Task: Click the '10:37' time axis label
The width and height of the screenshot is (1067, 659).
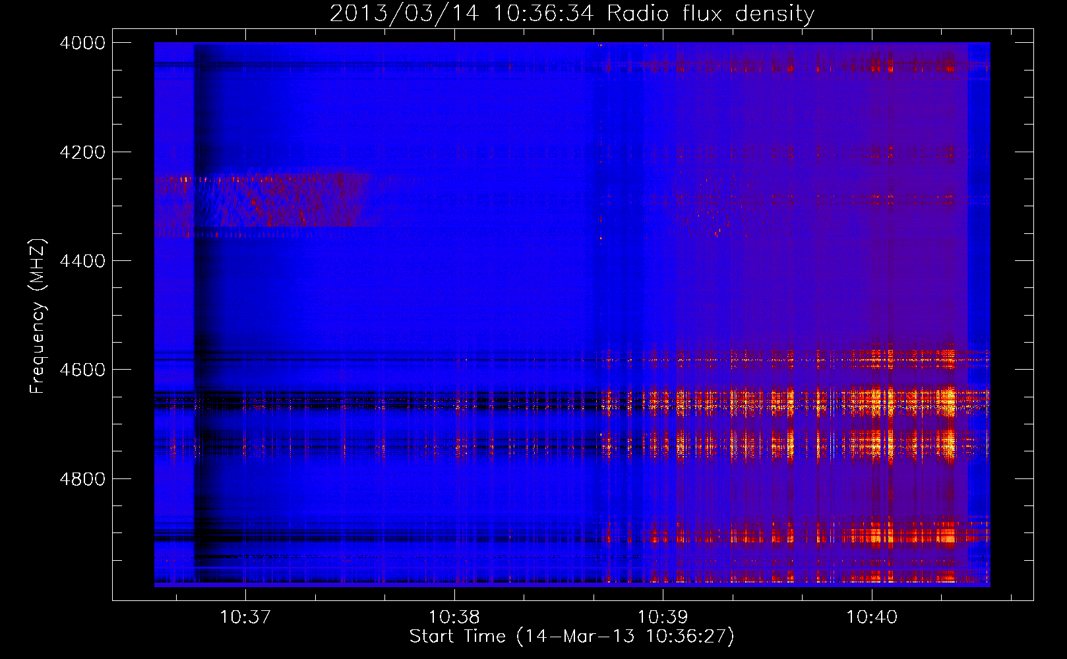Action: 245,617
